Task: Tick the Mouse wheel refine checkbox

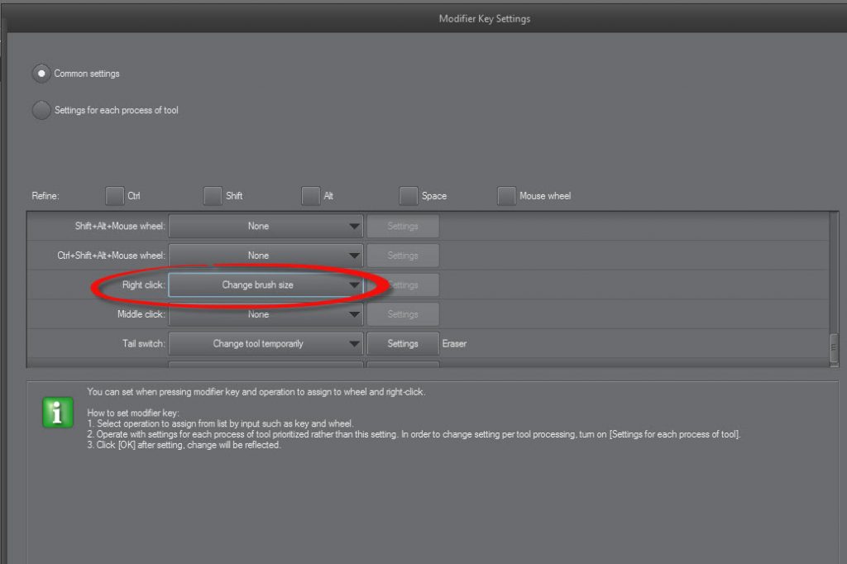Action: 506,196
